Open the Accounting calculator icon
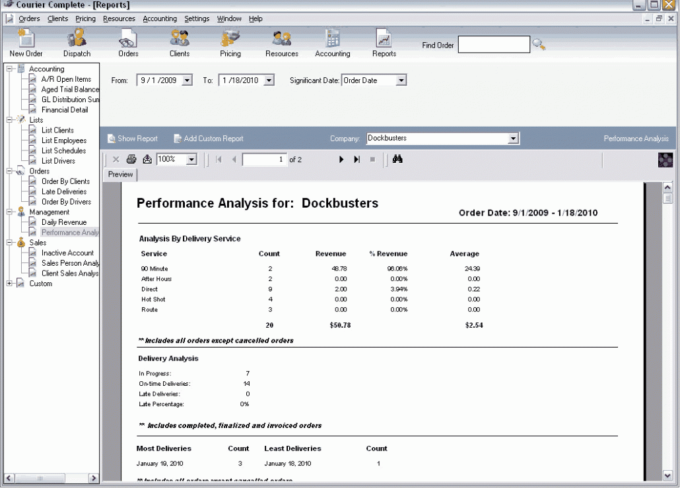 coord(332,41)
